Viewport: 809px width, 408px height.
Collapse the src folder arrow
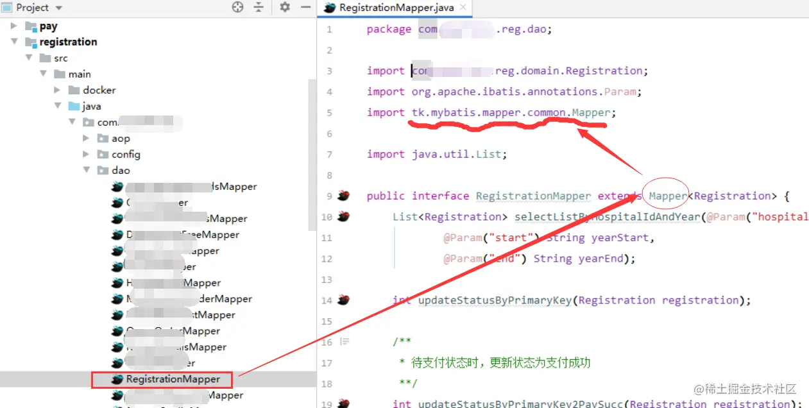(x=29, y=58)
